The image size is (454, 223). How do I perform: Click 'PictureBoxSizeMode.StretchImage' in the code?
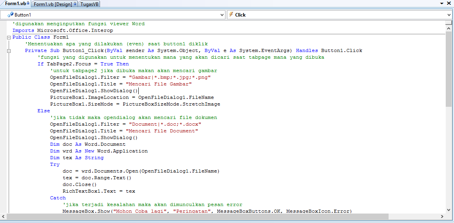pos(171,104)
